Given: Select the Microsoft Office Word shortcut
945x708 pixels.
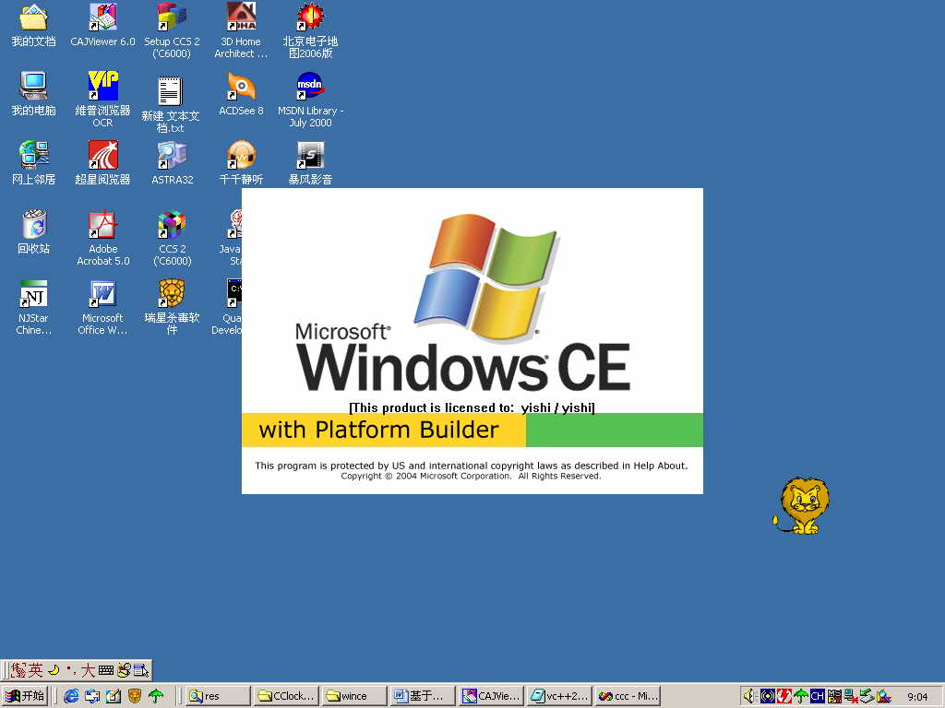Looking at the screenshot, I should [102, 307].
